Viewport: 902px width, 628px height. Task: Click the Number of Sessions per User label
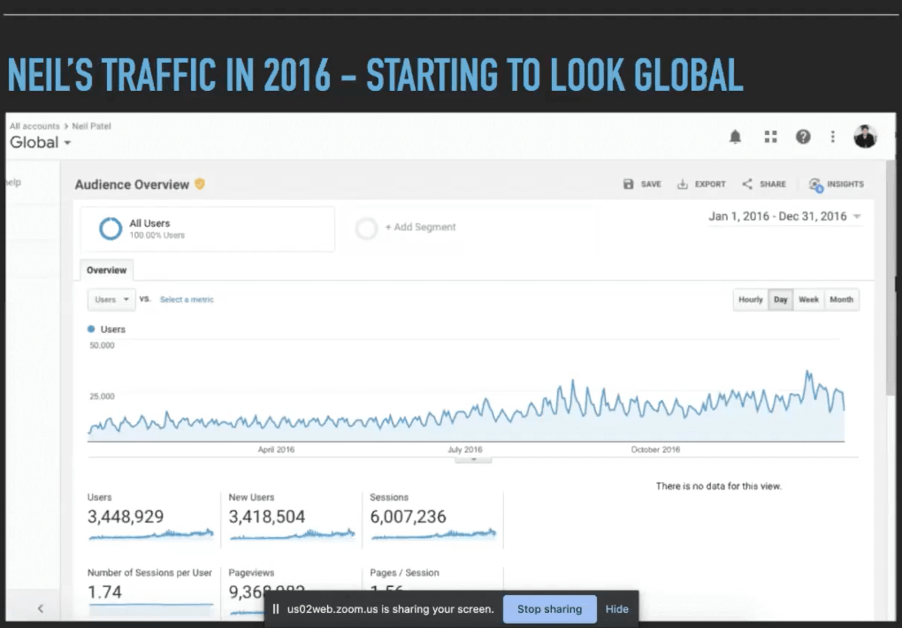150,573
